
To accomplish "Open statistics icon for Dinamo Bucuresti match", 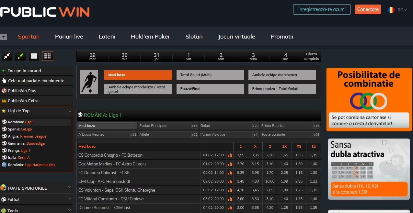I will pyautogui.click(x=230, y=208).
